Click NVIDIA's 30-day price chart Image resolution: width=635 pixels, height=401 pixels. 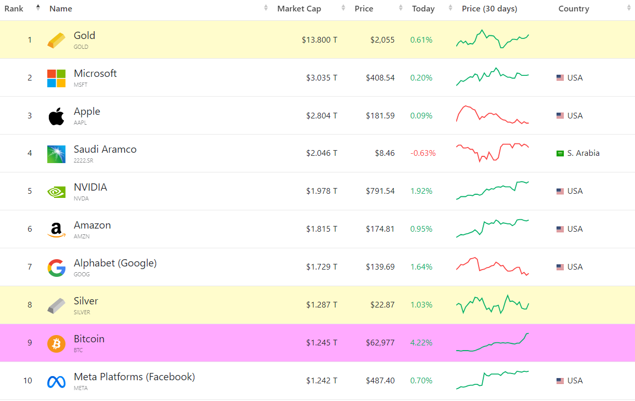pyautogui.click(x=492, y=191)
